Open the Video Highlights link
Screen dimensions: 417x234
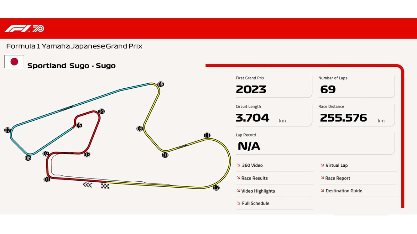(x=258, y=191)
